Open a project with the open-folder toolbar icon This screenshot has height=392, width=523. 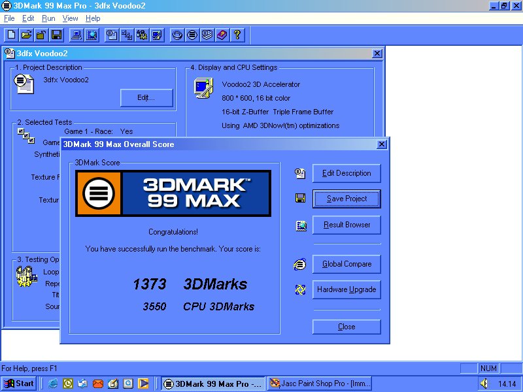pyautogui.click(x=26, y=35)
